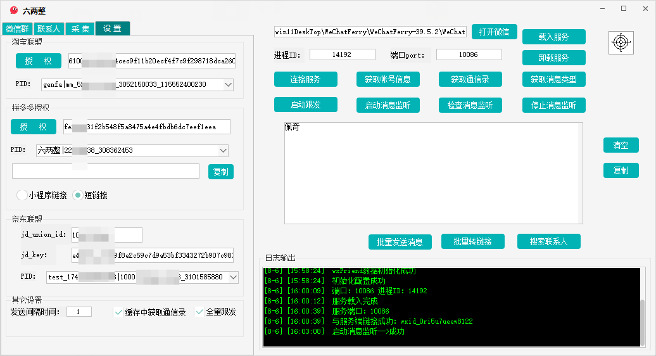Screen dimensions: 656x356
Task: Click log line 启动消息监听—>成功
Action: (x=334, y=332)
